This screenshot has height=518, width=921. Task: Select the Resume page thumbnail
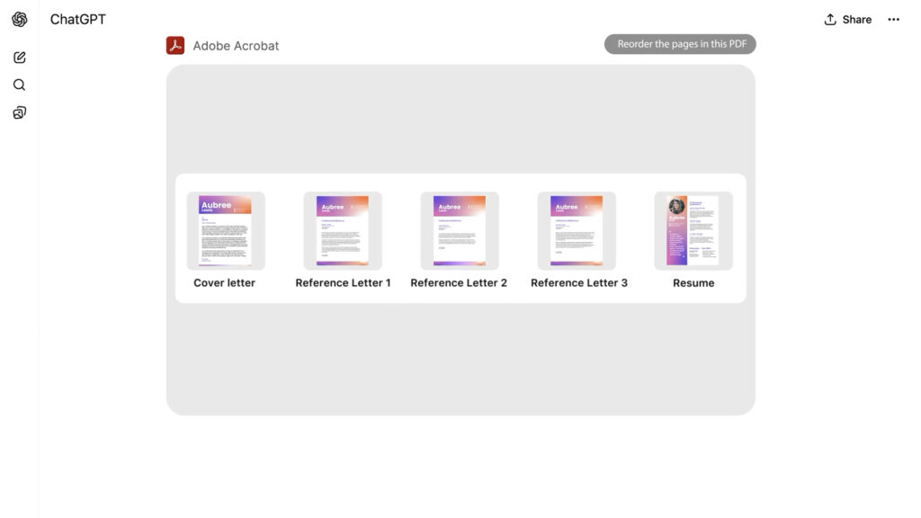click(693, 231)
